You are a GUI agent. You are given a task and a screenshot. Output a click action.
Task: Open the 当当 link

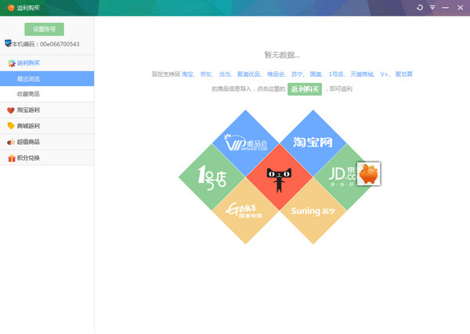(x=225, y=74)
